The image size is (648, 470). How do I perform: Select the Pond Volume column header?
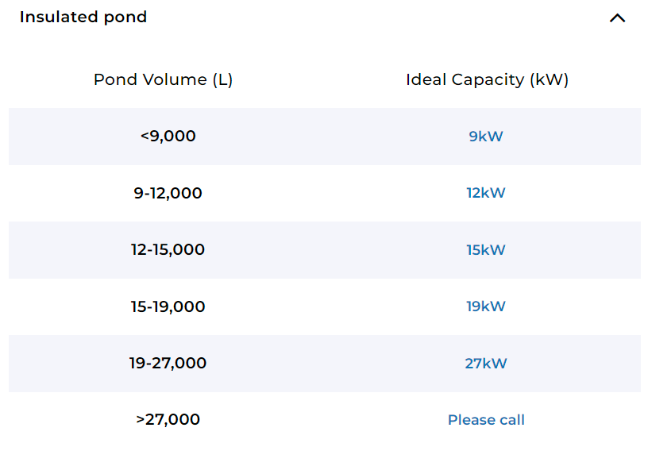click(163, 79)
